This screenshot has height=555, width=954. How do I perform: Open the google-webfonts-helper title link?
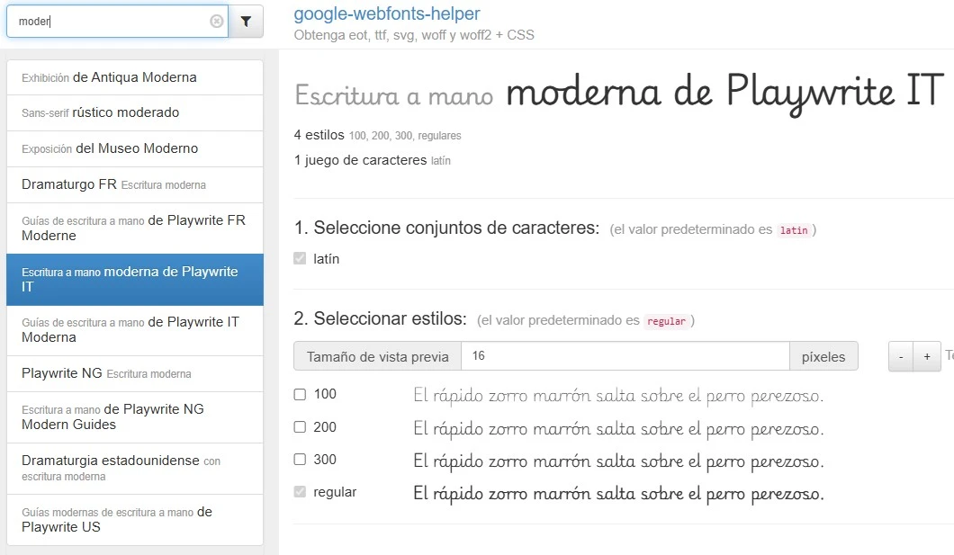(x=387, y=13)
